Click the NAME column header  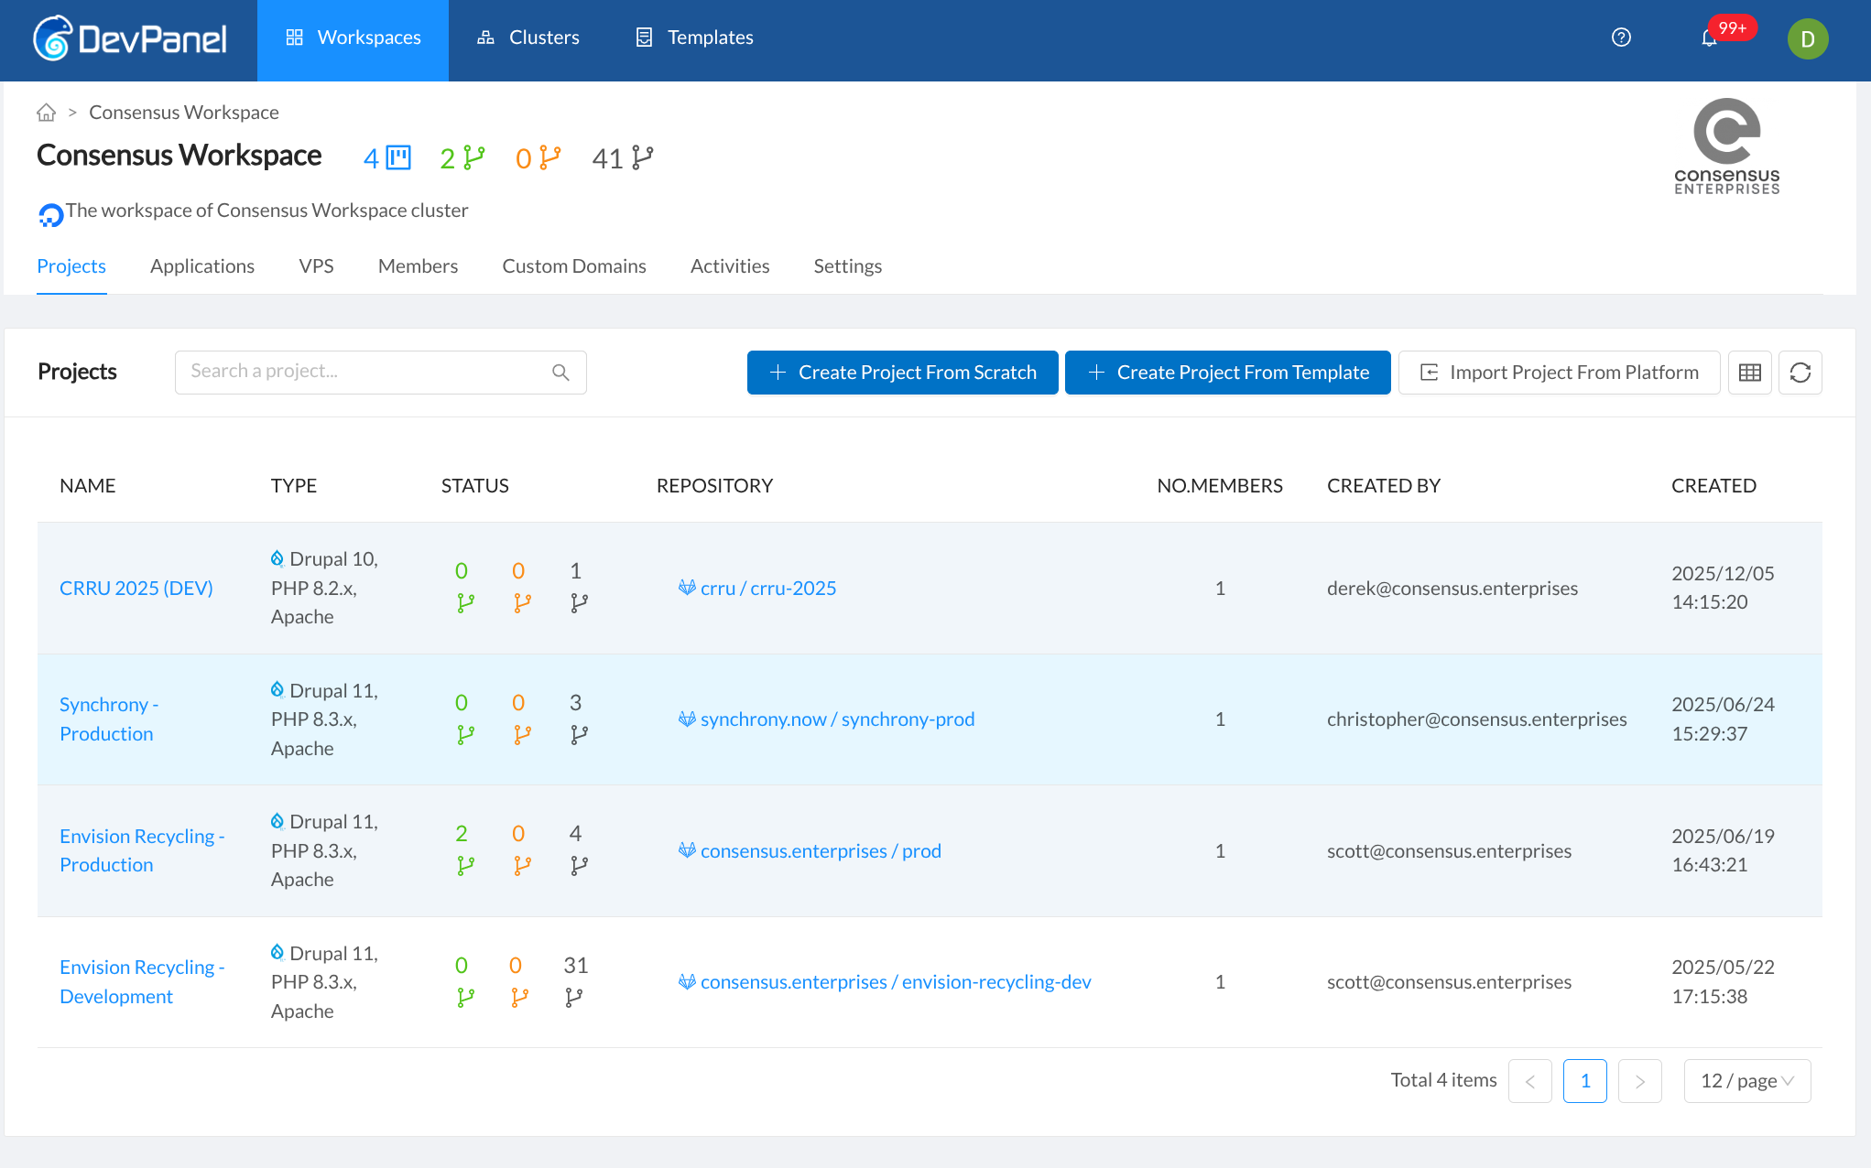coord(88,486)
